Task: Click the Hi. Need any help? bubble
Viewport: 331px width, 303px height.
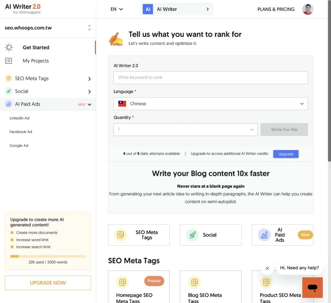Action: (x=299, y=268)
